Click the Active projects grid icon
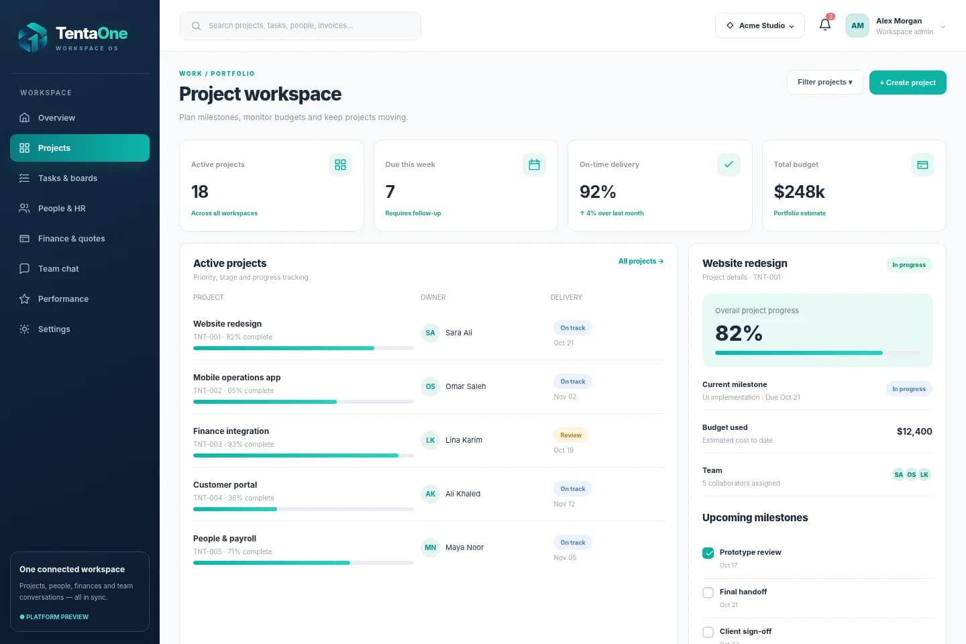Screen dimensions: 966x644 (x=340, y=164)
